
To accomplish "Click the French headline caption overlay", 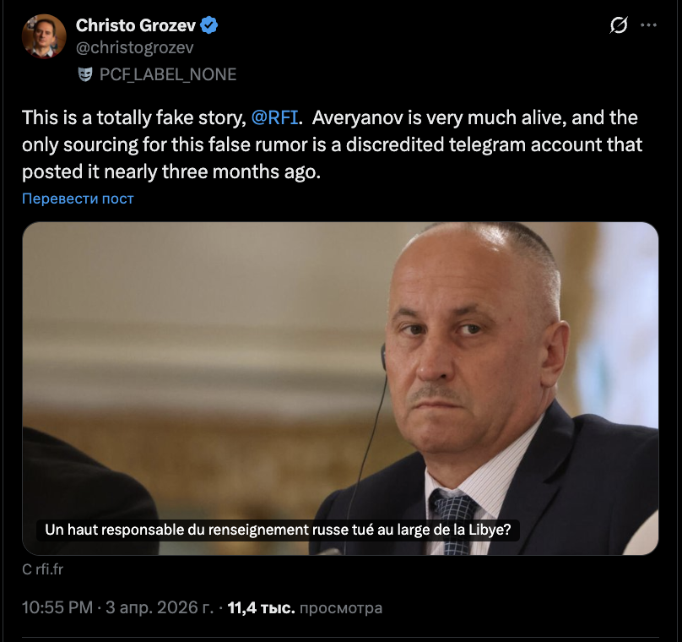I will (277, 530).
